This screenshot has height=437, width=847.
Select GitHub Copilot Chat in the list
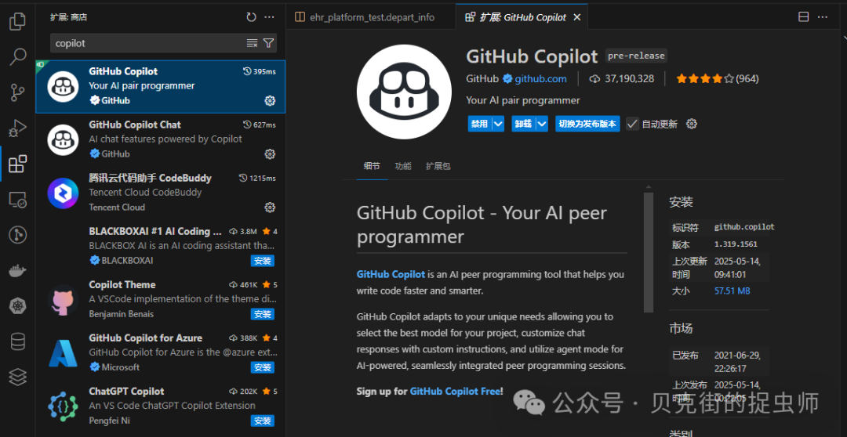[161, 139]
